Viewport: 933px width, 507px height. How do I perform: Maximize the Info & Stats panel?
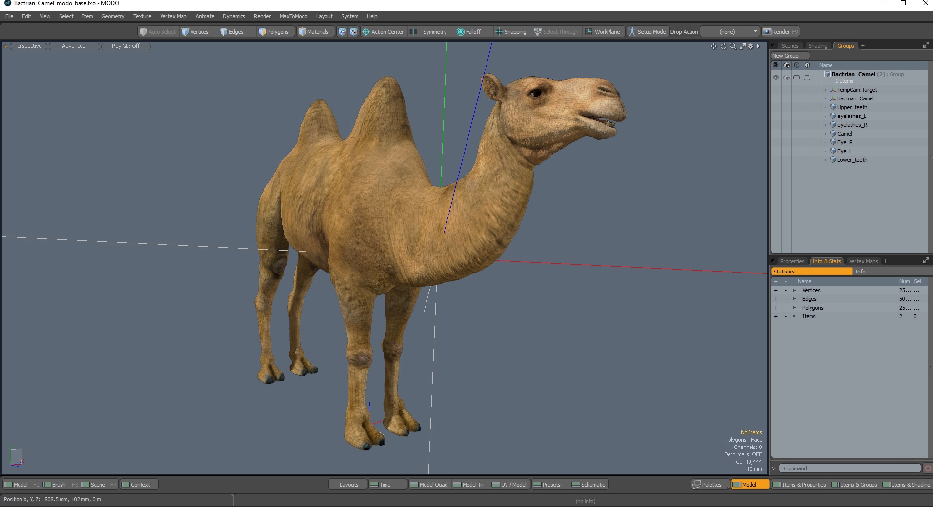point(926,261)
